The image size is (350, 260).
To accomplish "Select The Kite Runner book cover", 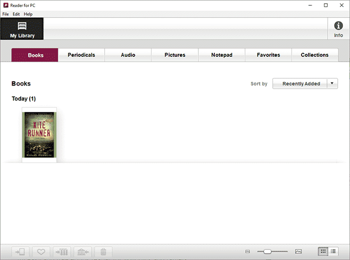I will click(x=39, y=135).
